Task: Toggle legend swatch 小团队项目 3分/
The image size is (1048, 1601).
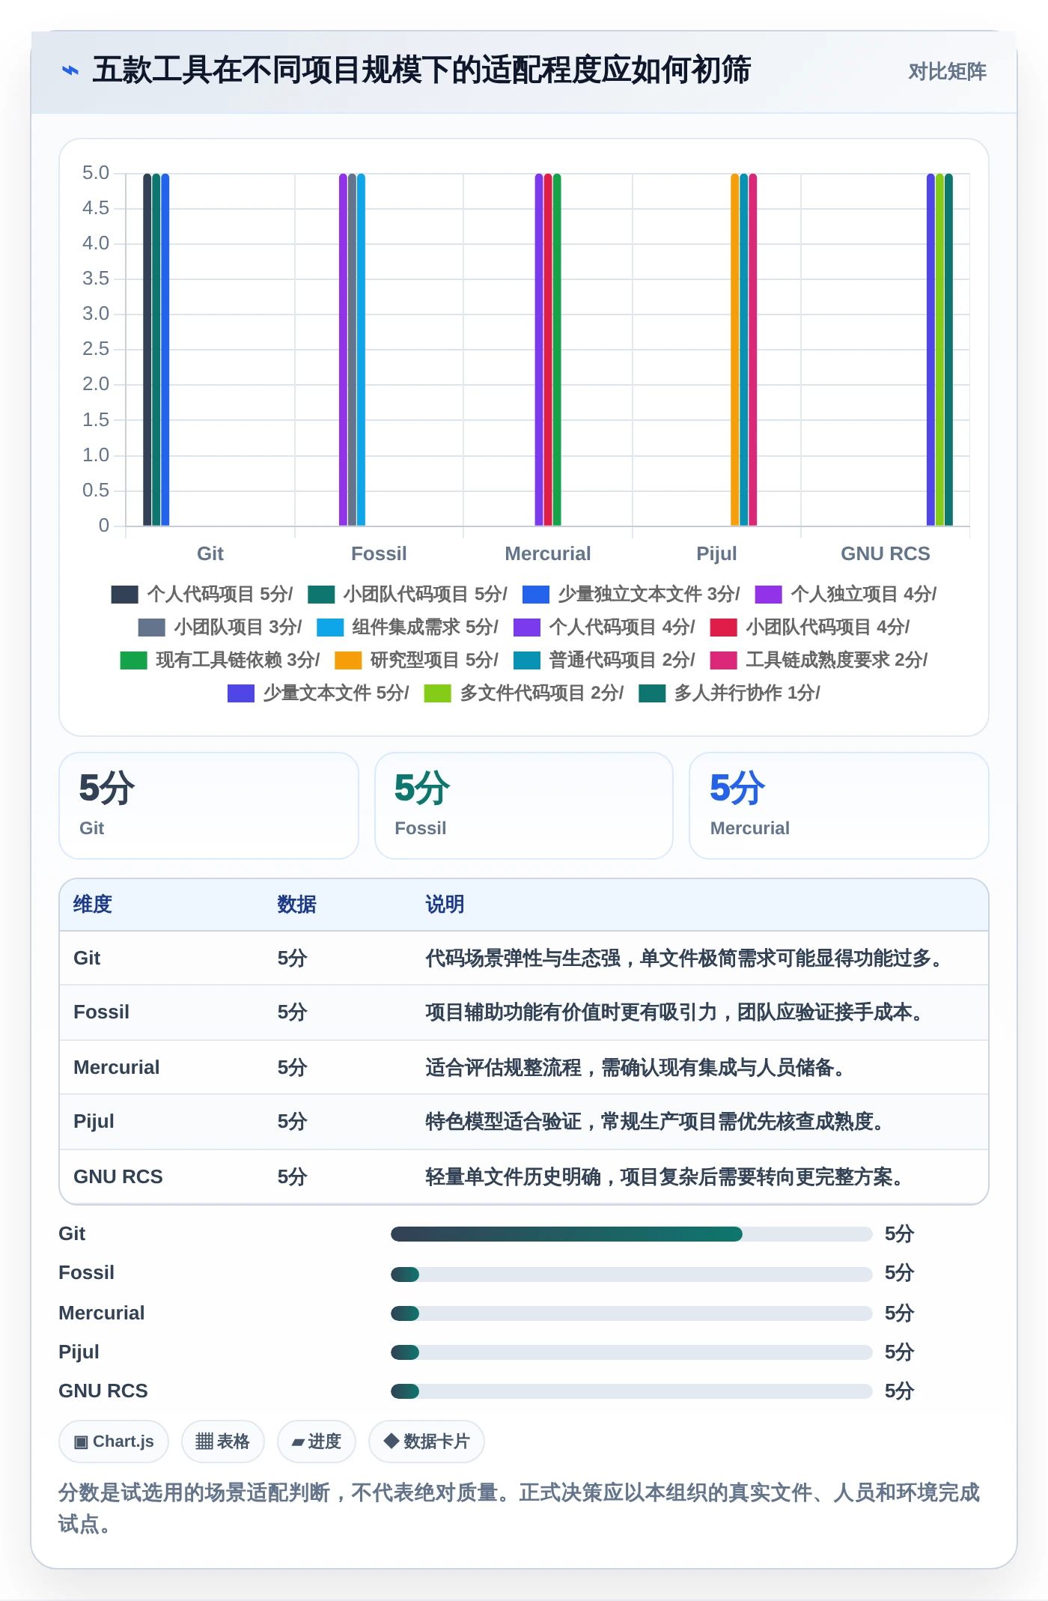Action: (x=152, y=628)
